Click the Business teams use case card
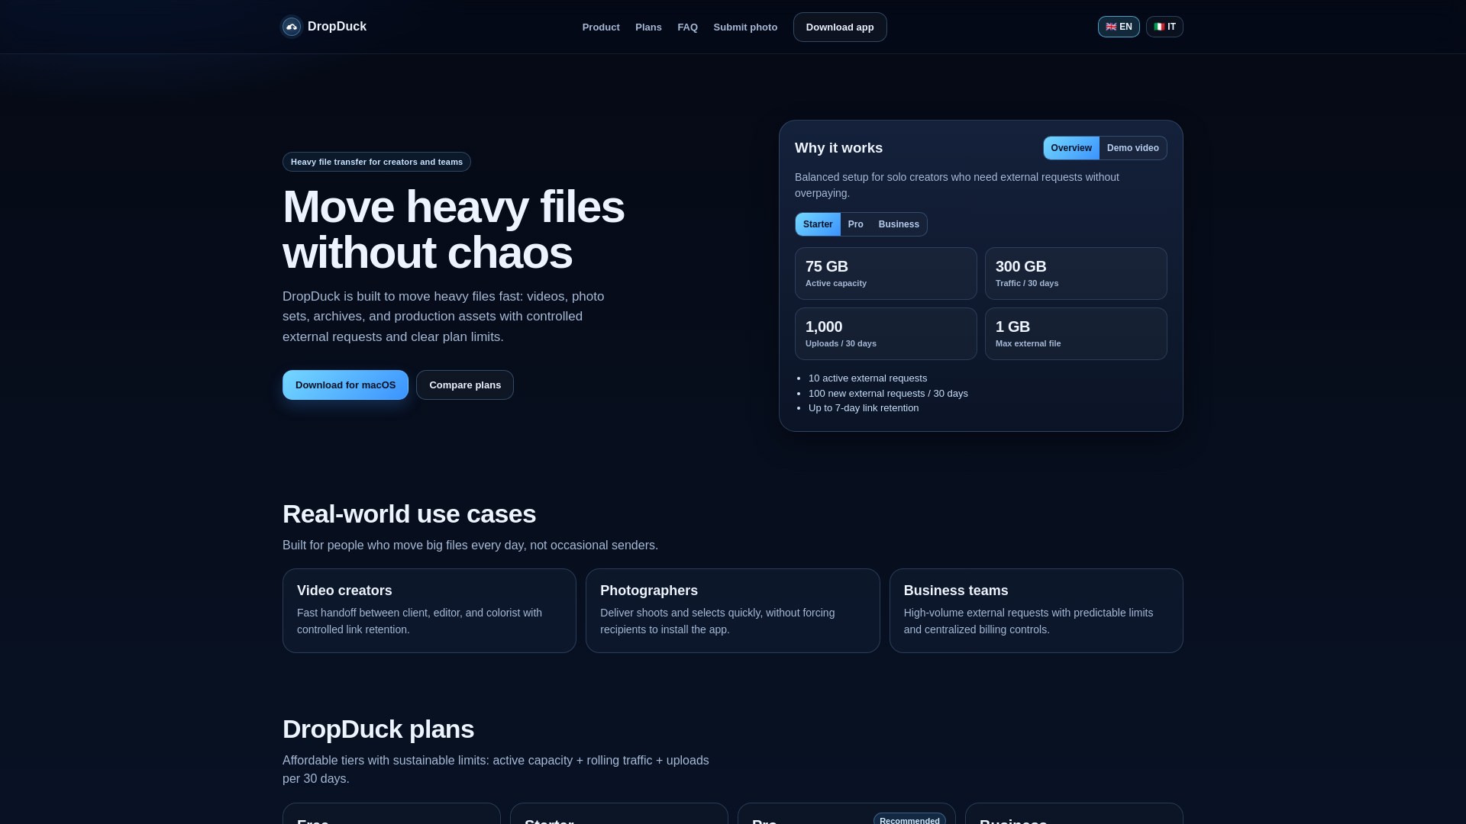The image size is (1466, 824). tap(1036, 610)
